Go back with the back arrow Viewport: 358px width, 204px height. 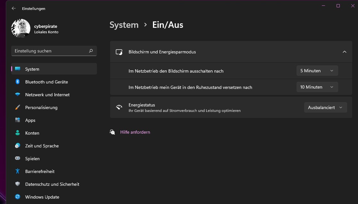coord(14,9)
